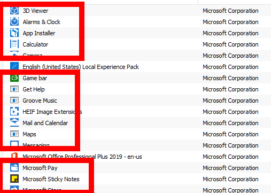Click the English Local Experience Pack icon
This screenshot has height=193, width=271.
coord(14,66)
